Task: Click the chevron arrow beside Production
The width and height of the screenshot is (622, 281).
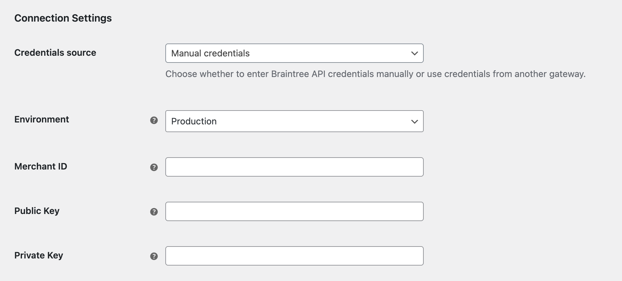Action: click(x=414, y=121)
